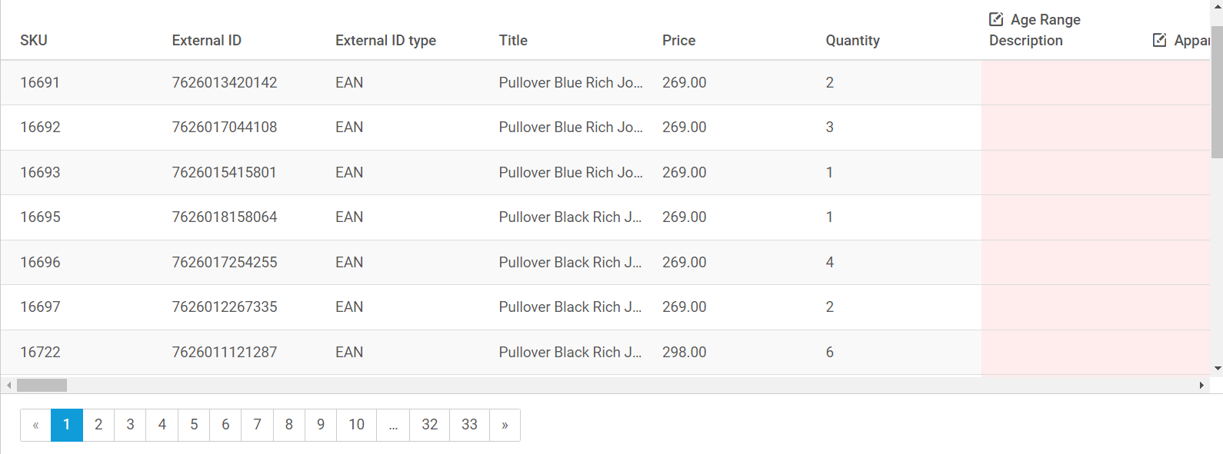
Task: Click the Age Range cell for SKU 16691
Action: click(1063, 83)
